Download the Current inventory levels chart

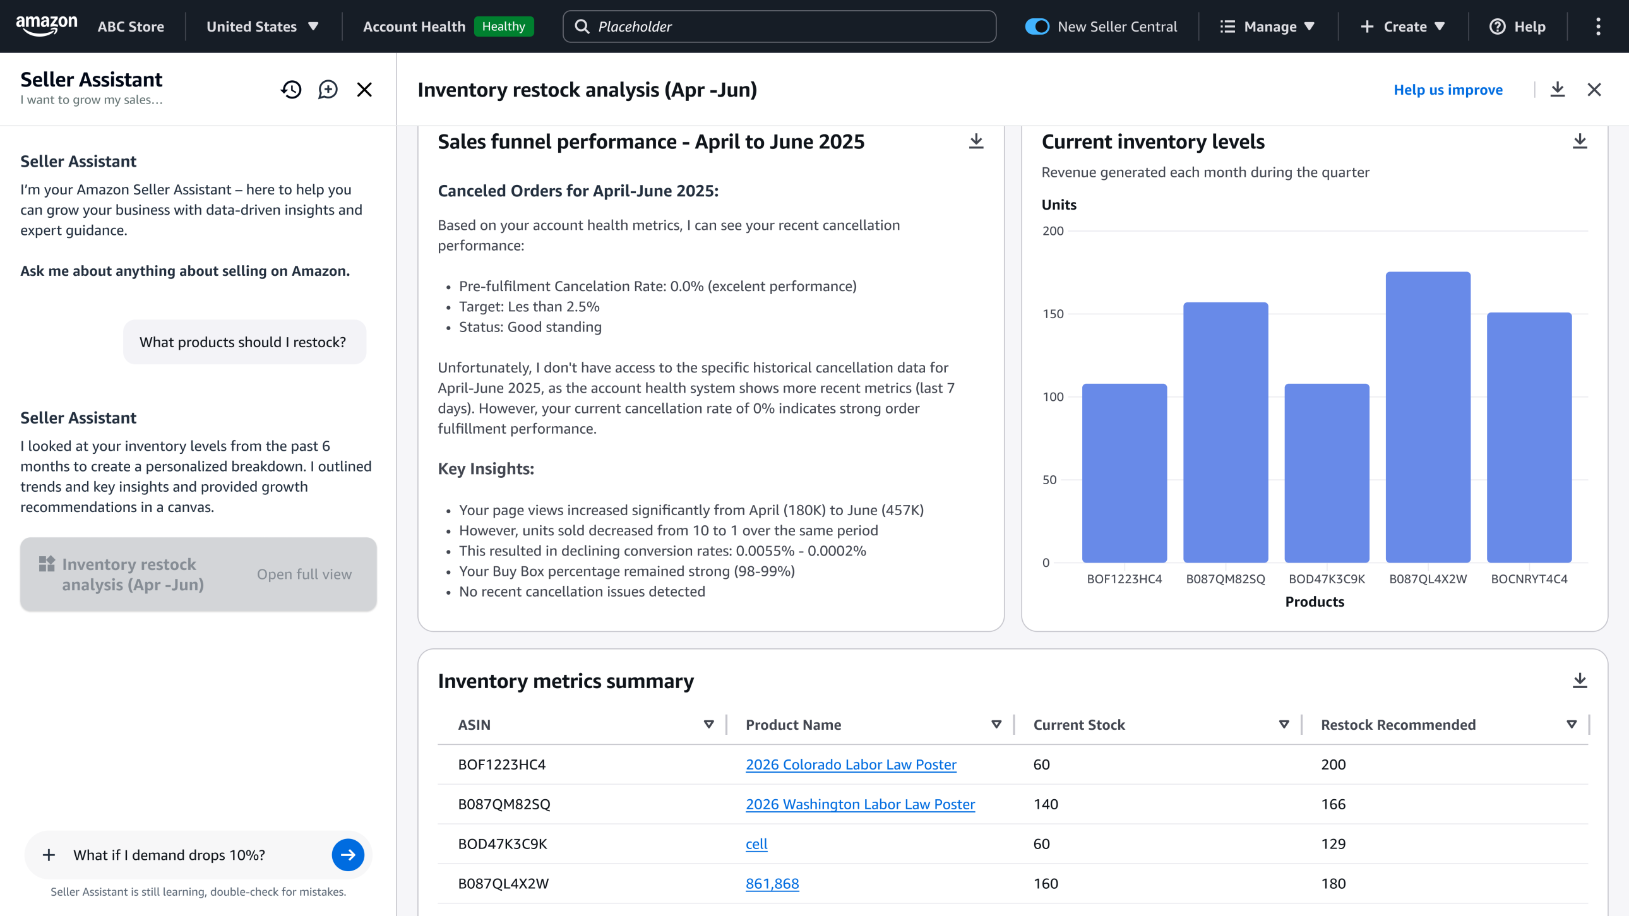tap(1580, 141)
